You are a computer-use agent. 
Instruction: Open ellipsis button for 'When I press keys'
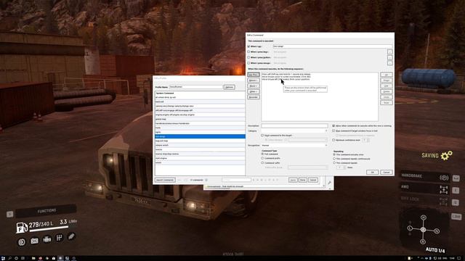pyautogui.click(x=389, y=51)
